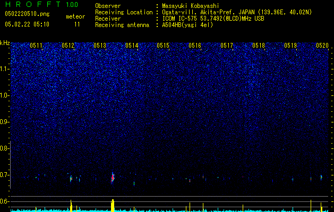Image resolution: width=334 pixels, height=212 pixels.
Task: Click the observer name Masayuki Kobayashi
Action: pyautogui.click(x=191, y=6)
